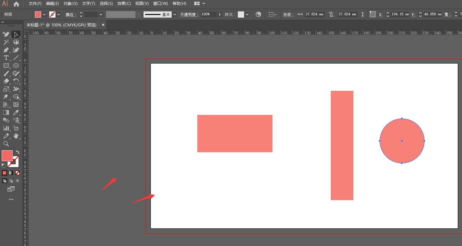The width and height of the screenshot is (462, 246).
Task: Select the Pen tool in the toolbox
Action: (x=6, y=50)
